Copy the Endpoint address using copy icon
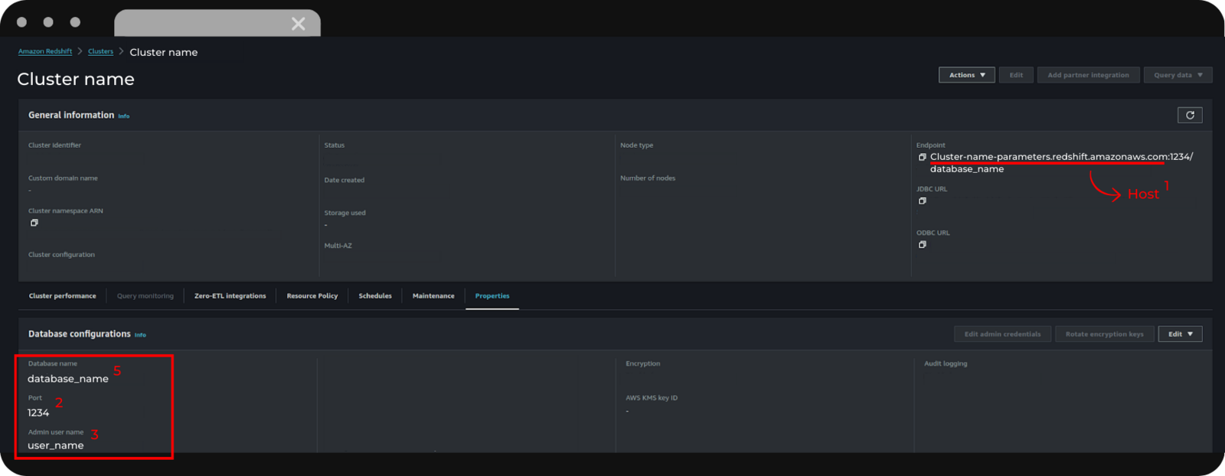This screenshot has height=476, width=1225. [922, 157]
